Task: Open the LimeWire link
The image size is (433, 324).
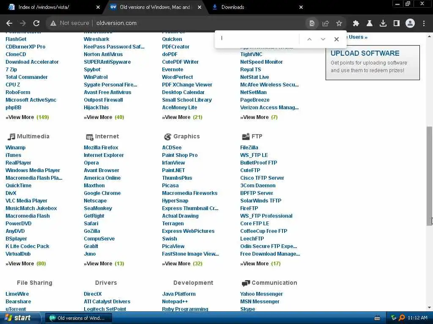Action: [17, 294]
